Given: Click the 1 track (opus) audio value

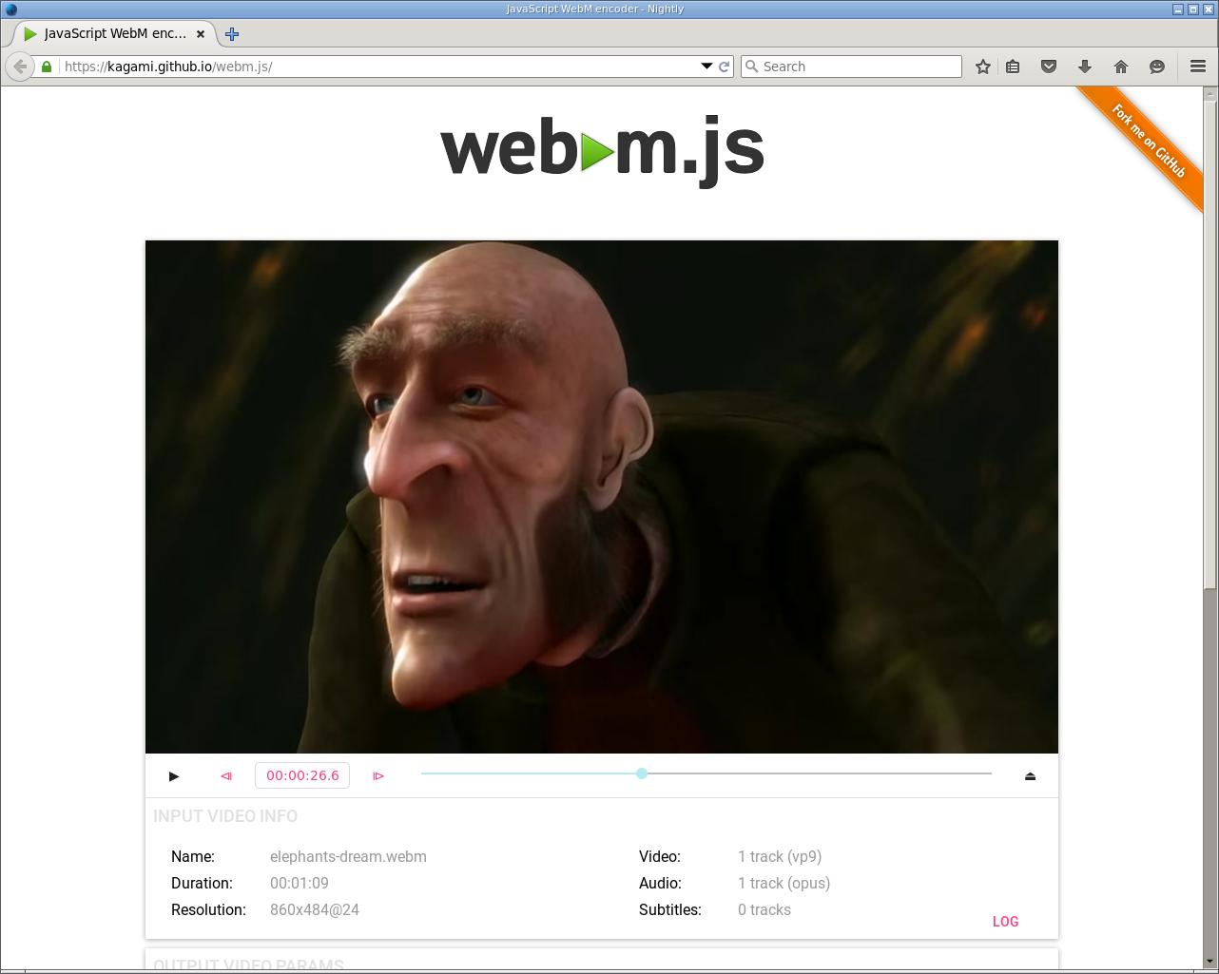Looking at the screenshot, I should click(784, 883).
